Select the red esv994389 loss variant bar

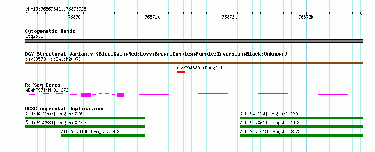tap(181, 72)
